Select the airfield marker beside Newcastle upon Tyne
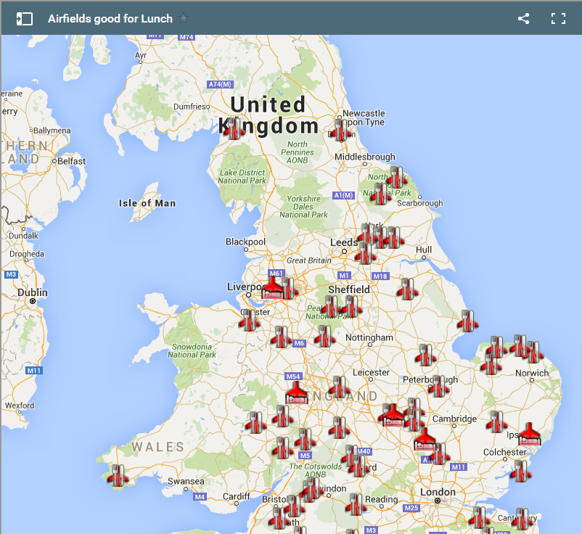This screenshot has width=582, height=534. [340, 130]
